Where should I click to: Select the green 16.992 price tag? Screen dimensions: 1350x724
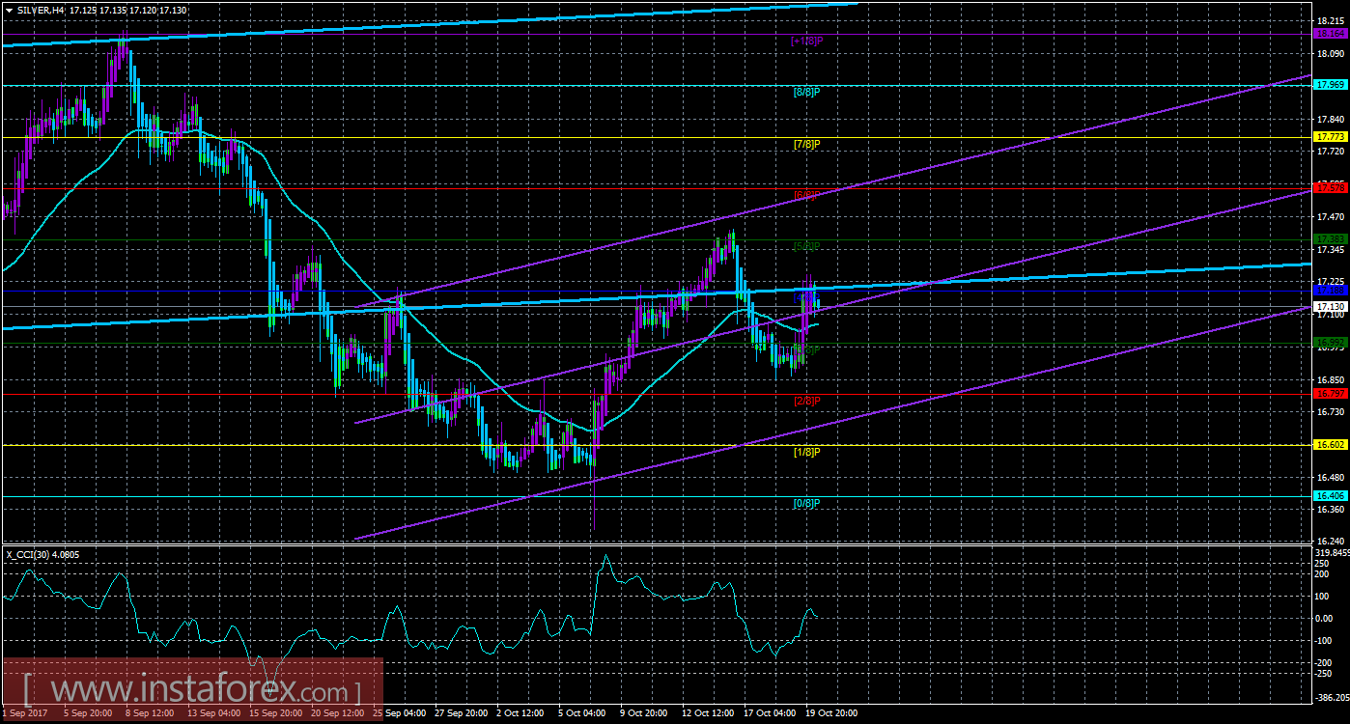point(1330,342)
